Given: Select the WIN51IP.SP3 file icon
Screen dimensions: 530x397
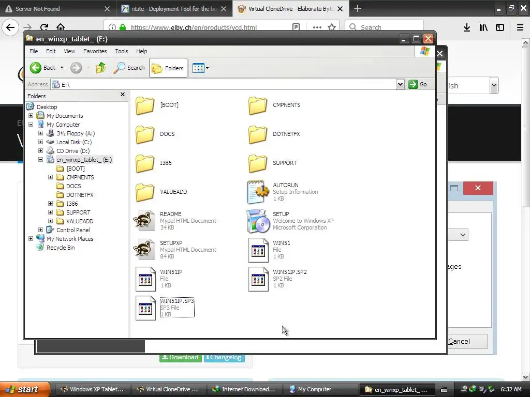Looking at the screenshot, I should pyautogui.click(x=145, y=308).
